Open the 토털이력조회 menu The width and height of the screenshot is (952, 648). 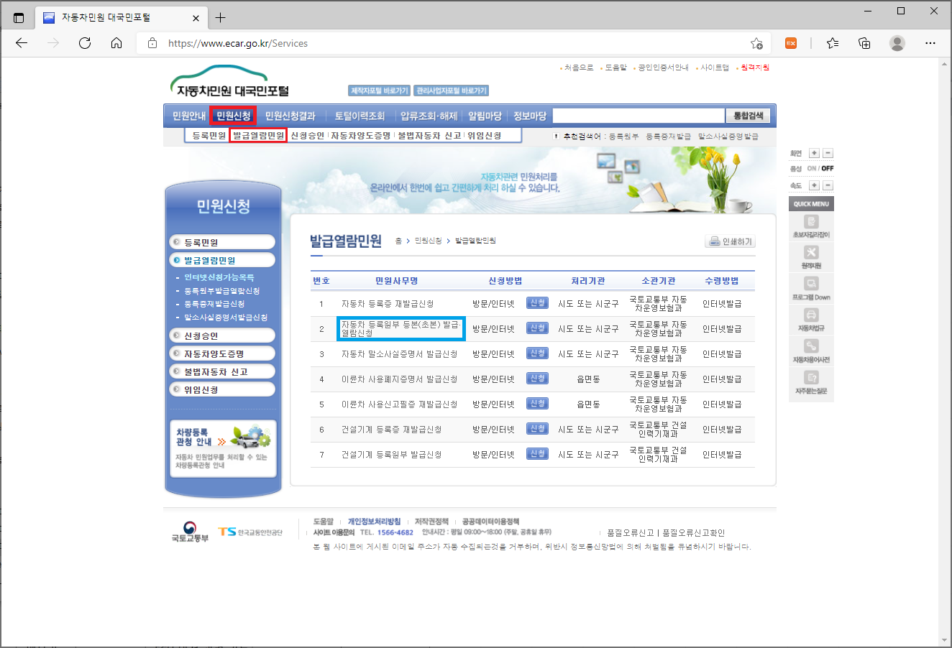point(360,116)
